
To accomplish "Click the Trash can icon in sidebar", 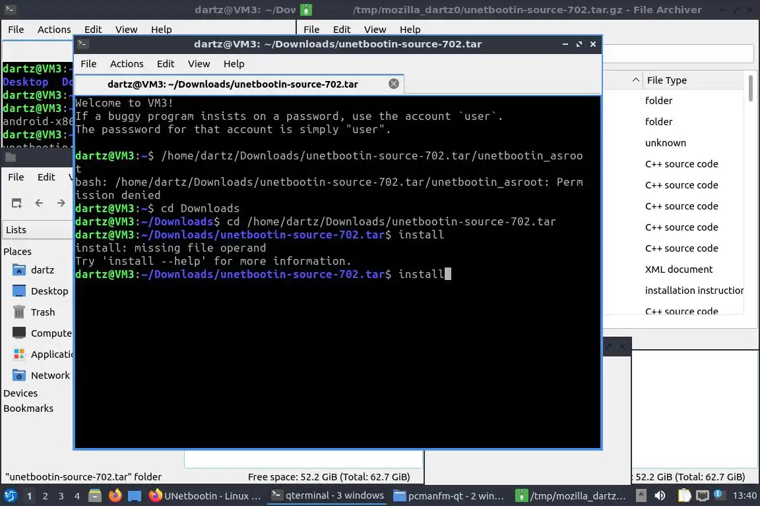I will (x=19, y=312).
